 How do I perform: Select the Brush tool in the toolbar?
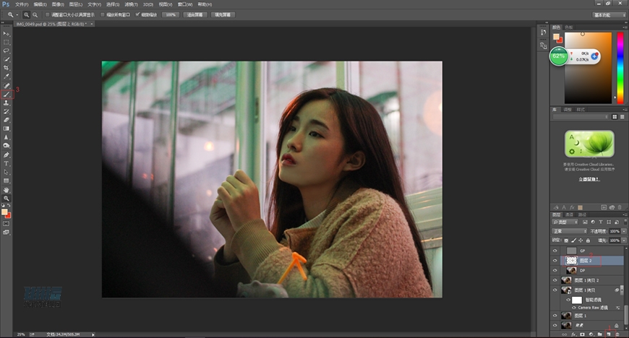click(7, 94)
